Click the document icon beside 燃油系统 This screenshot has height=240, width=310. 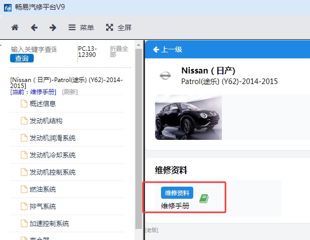click(x=24, y=189)
